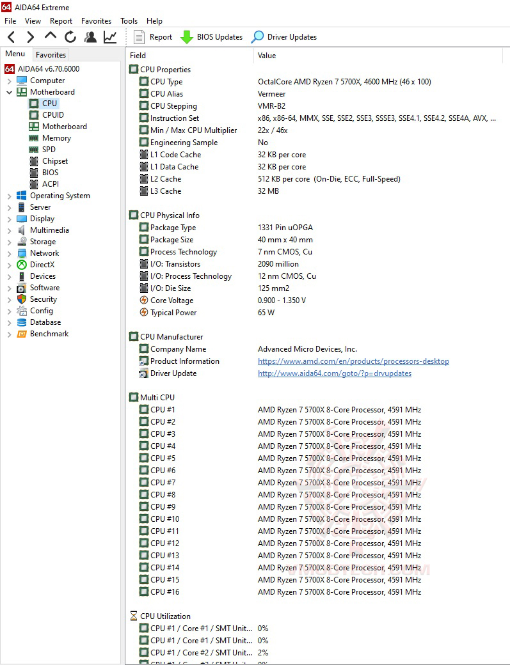Screen dimensions: 510x665
Task: Select CPUID in the tree
Action: (47, 115)
